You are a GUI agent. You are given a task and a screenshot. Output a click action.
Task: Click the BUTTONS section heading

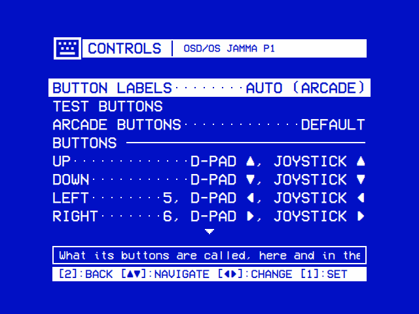click(84, 143)
